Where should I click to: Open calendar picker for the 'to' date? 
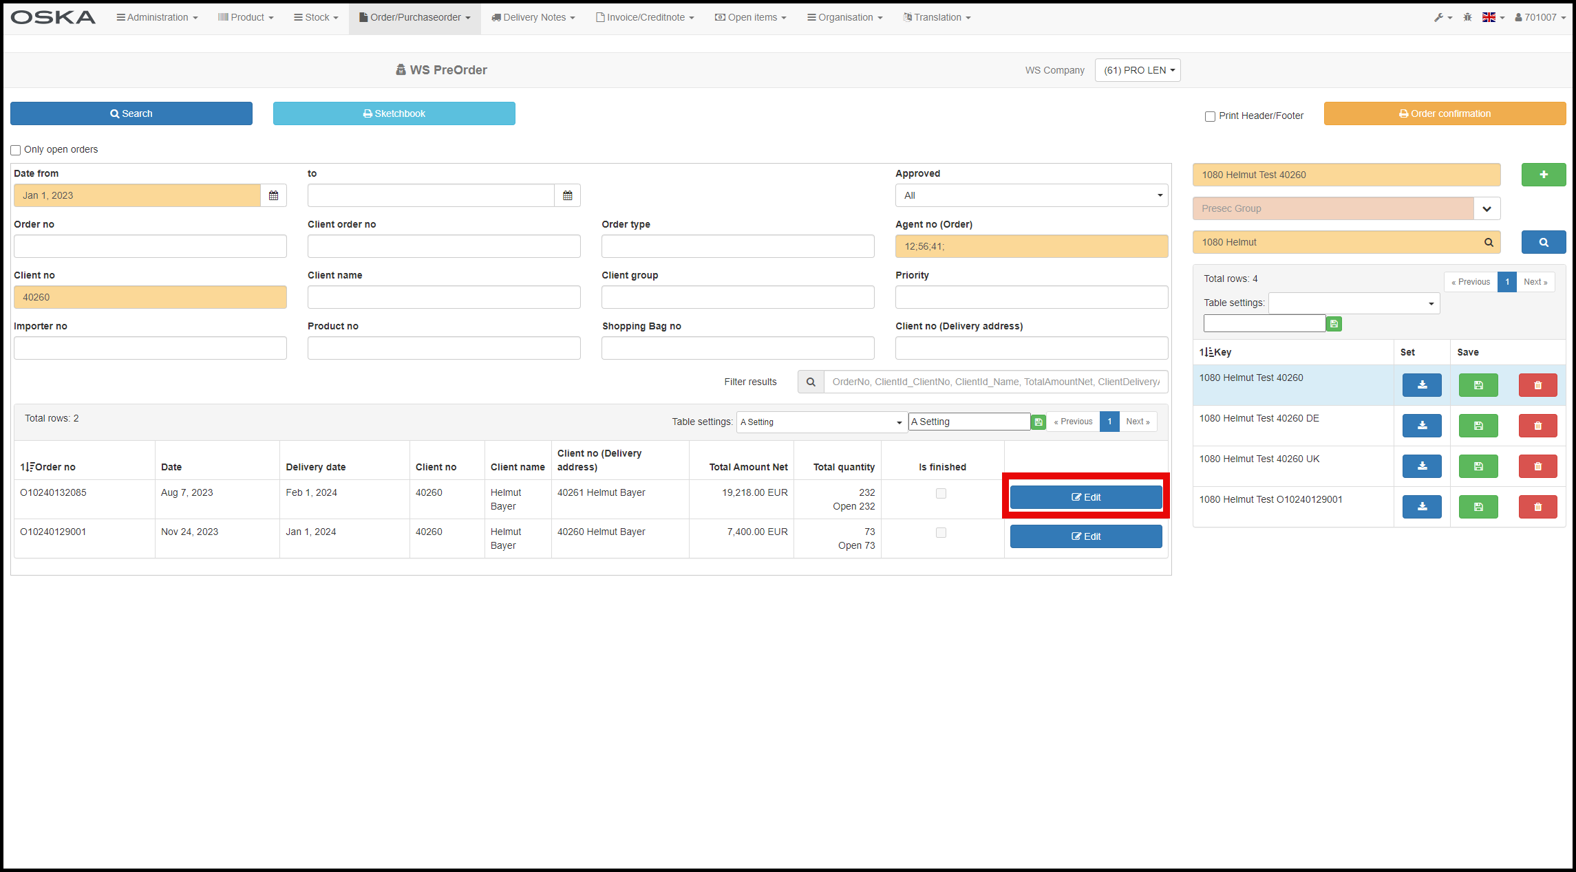tap(567, 195)
